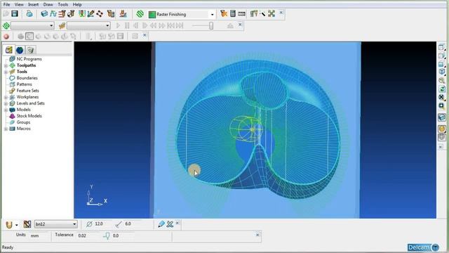Open the View menu

(x=19, y=5)
